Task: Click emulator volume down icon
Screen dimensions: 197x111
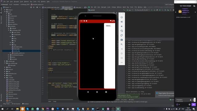Action: pos(122,26)
